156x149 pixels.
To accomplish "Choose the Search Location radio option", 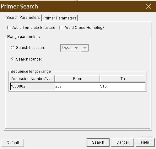I will [12, 48].
